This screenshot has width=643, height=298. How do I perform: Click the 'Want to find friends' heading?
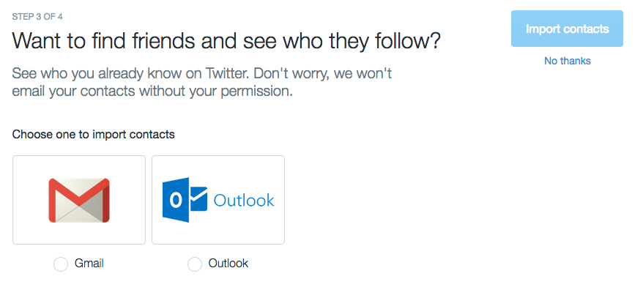(x=226, y=42)
